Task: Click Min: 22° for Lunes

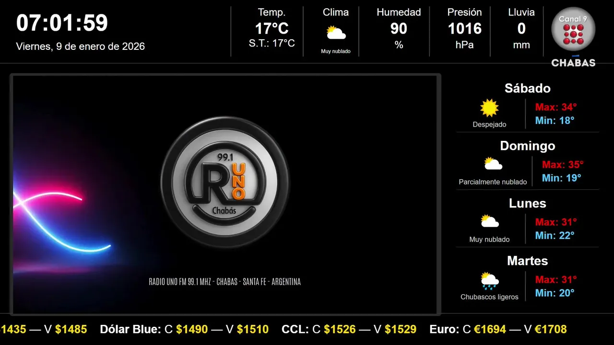Action: 555,235
